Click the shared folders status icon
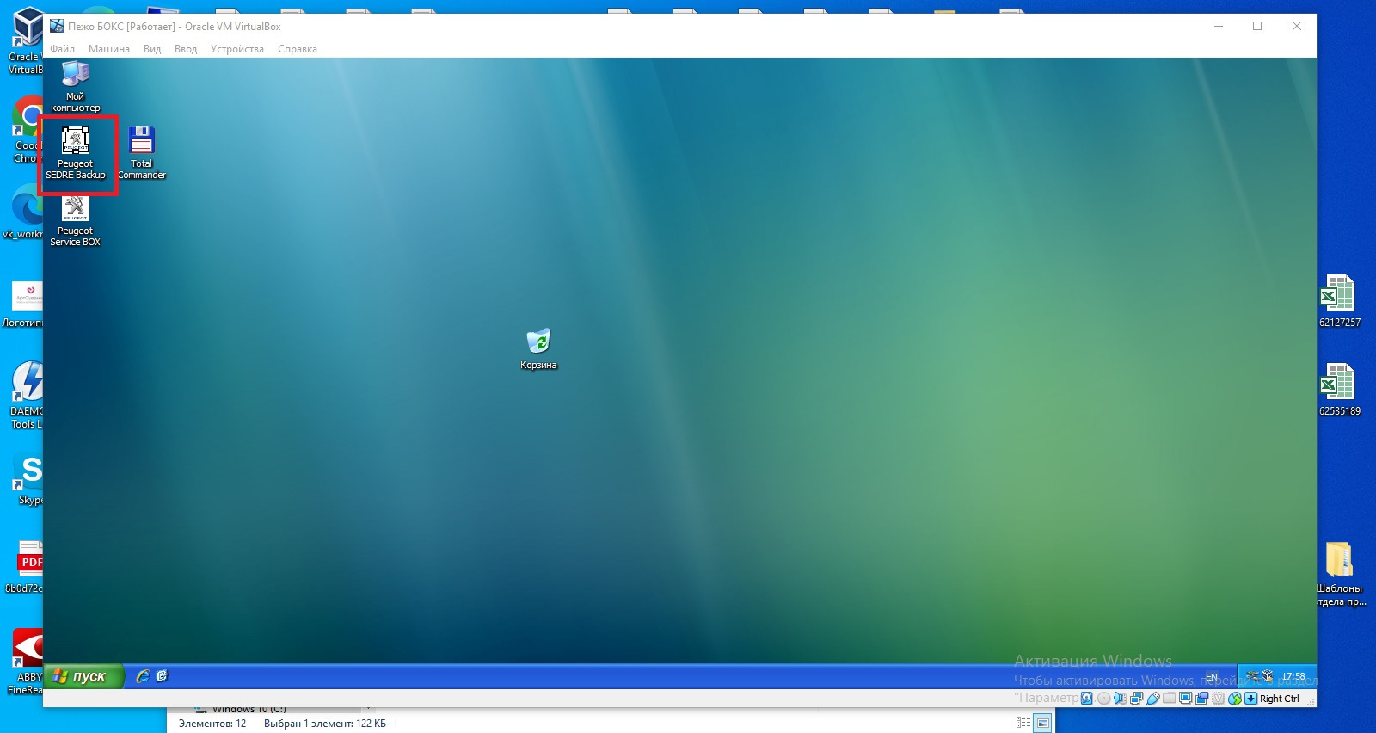This screenshot has width=1376, height=733. 1170,699
